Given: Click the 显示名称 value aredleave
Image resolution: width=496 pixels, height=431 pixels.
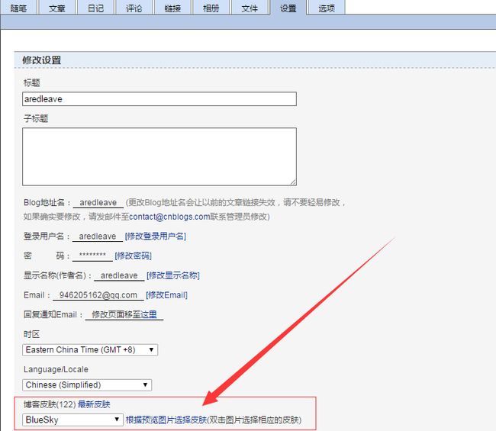Looking at the screenshot, I should tap(119, 275).
